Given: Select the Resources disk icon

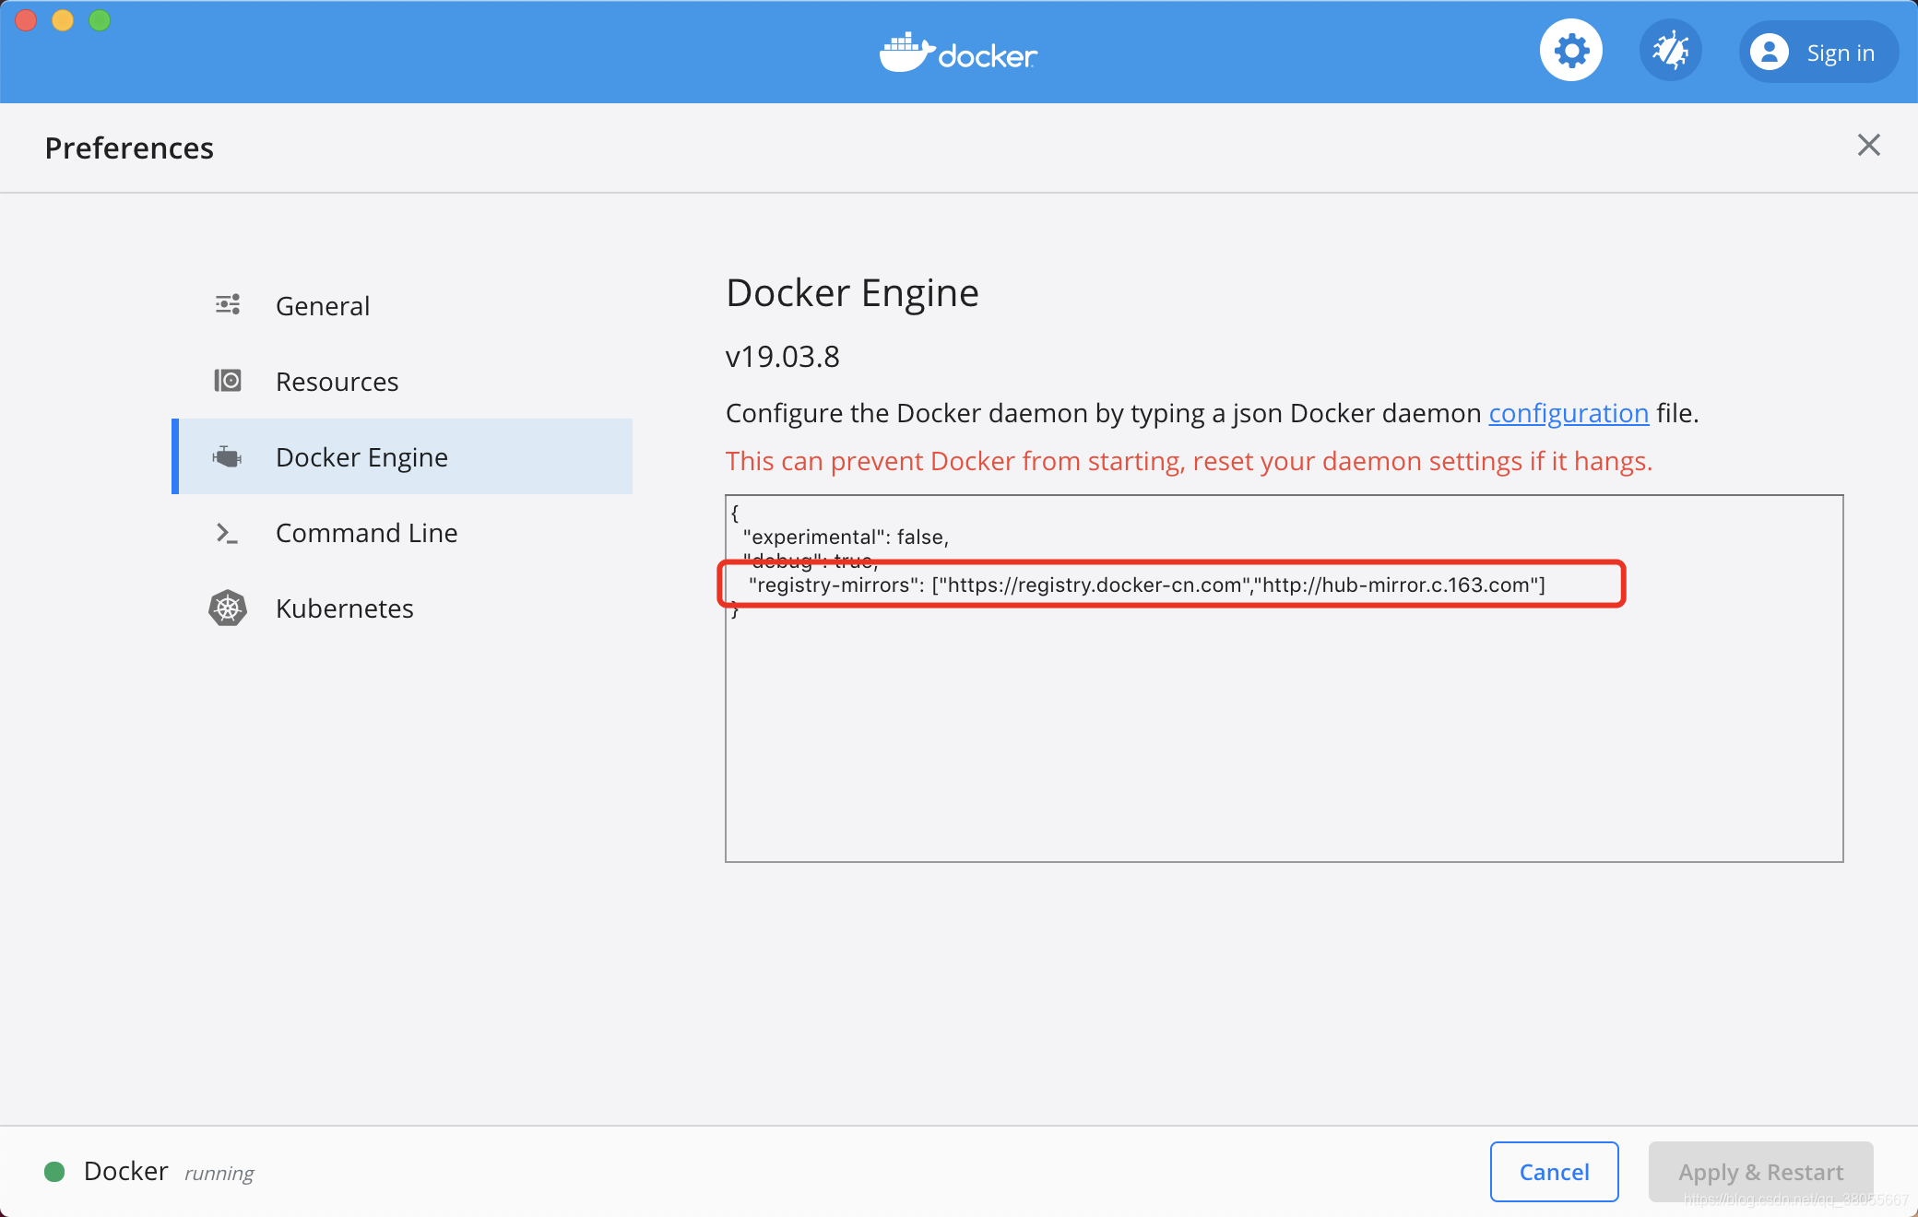Looking at the screenshot, I should click(228, 381).
